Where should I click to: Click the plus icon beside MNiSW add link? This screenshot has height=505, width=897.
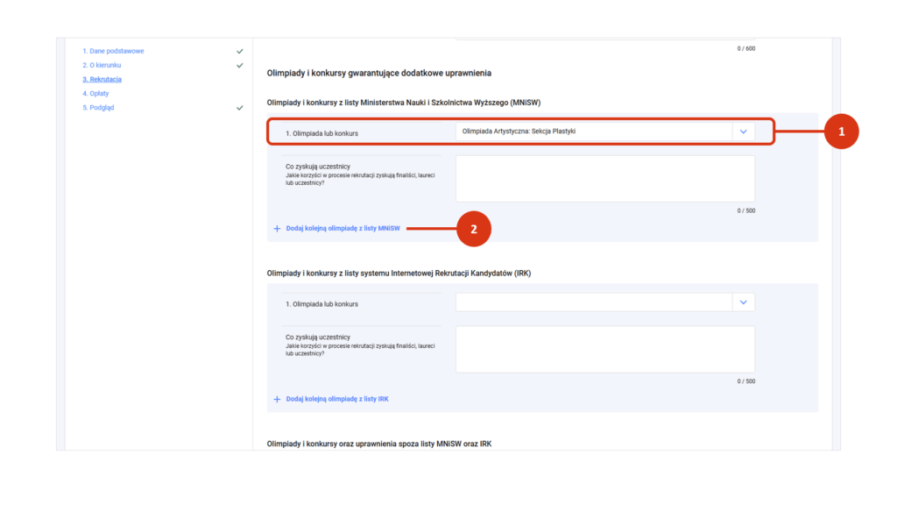pyautogui.click(x=277, y=229)
